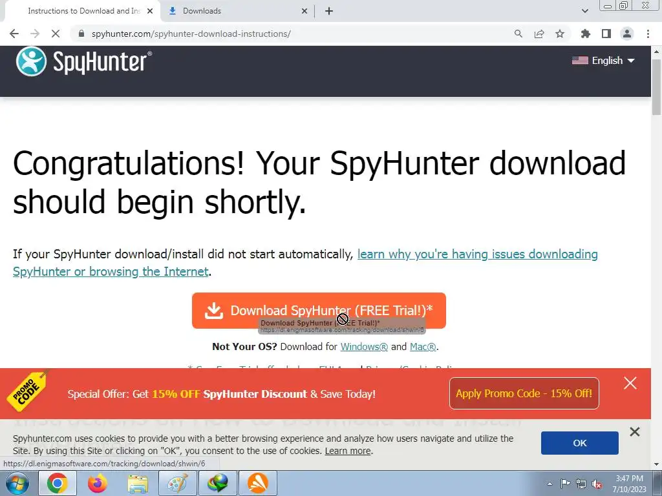The height and width of the screenshot is (496, 662).
Task: Close the Instructions to Download tab
Action: pyautogui.click(x=150, y=12)
